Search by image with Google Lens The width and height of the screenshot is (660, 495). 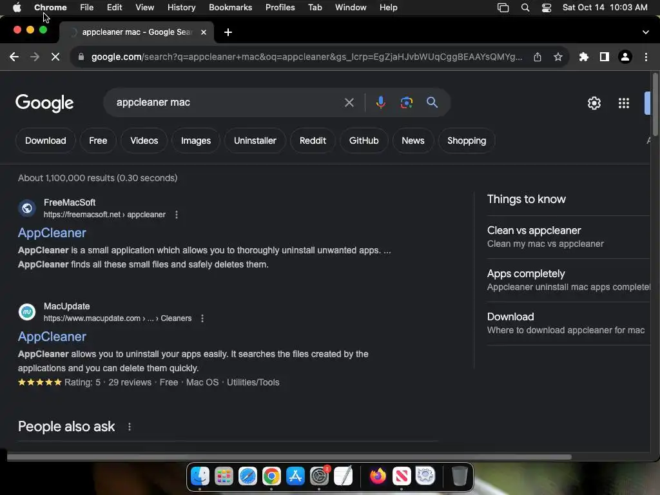coord(406,102)
